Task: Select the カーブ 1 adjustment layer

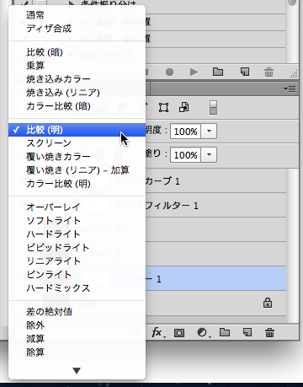Action: tap(216, 181)
